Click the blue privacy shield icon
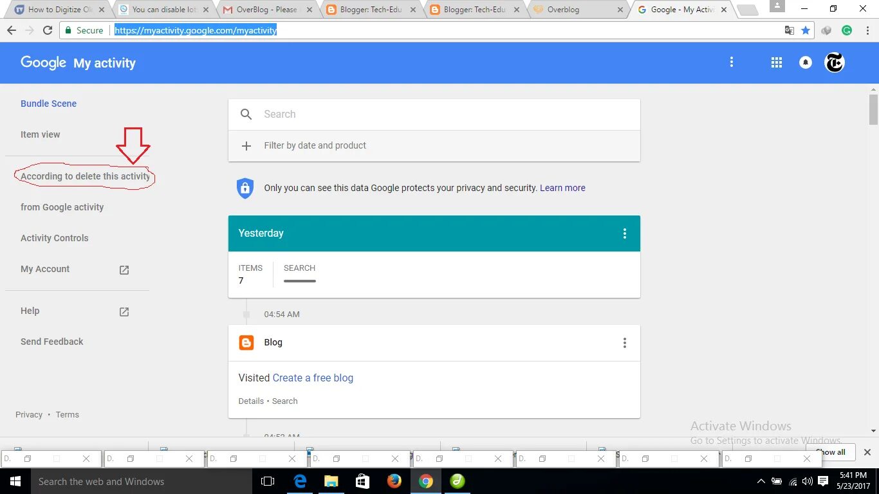 coord(245,188)
